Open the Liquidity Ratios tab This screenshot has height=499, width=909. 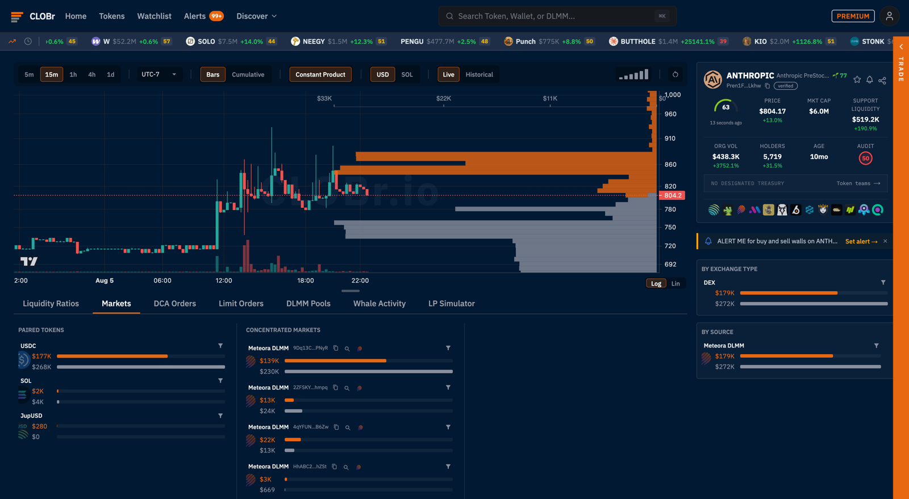click(51, 304)
